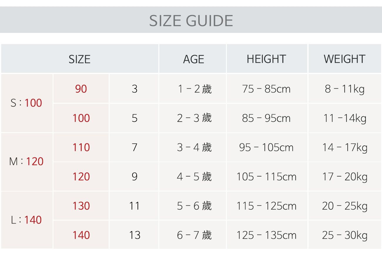Click the red 130 size cell

click(x=81, y=206)
